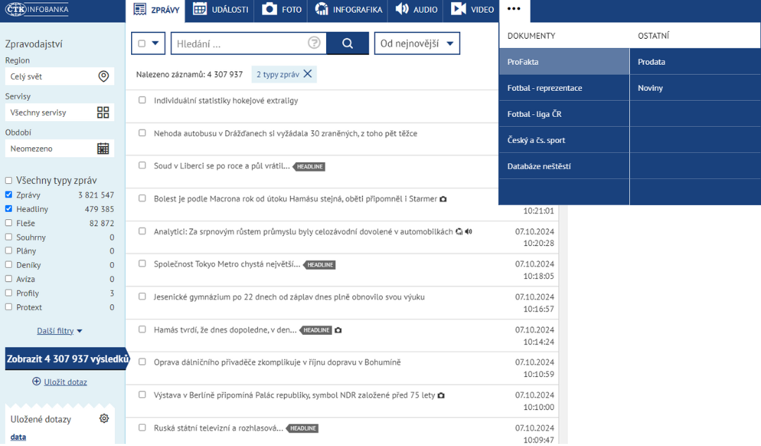Screen dimensions: 761x446
Task: Enable the Fleše checkbox
Action: [x=8, y=223]
